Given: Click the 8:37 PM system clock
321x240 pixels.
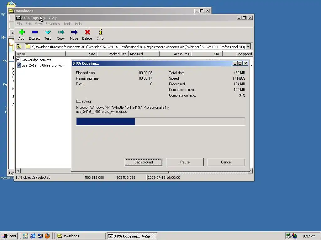Looking at the screenshot, I should tap(309, 236).
